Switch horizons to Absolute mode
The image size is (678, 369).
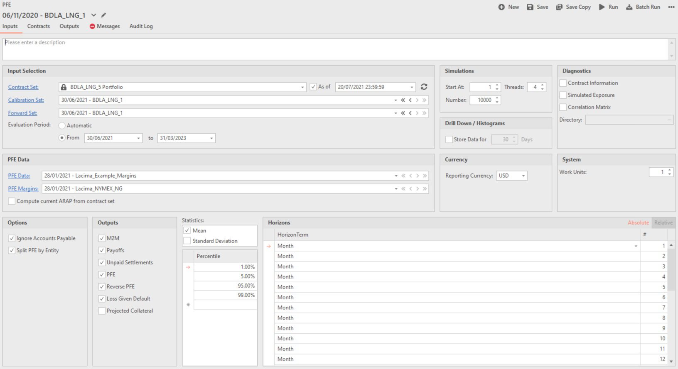[x=638, y=222]
